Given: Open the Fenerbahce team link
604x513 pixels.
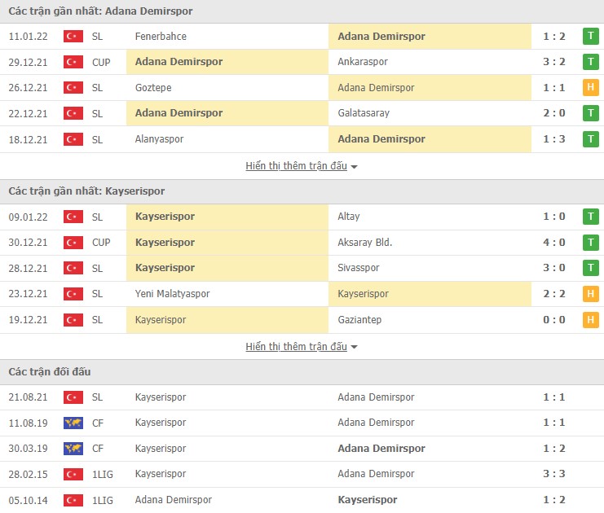Looking at the screenshot, I should coord(161,36).
